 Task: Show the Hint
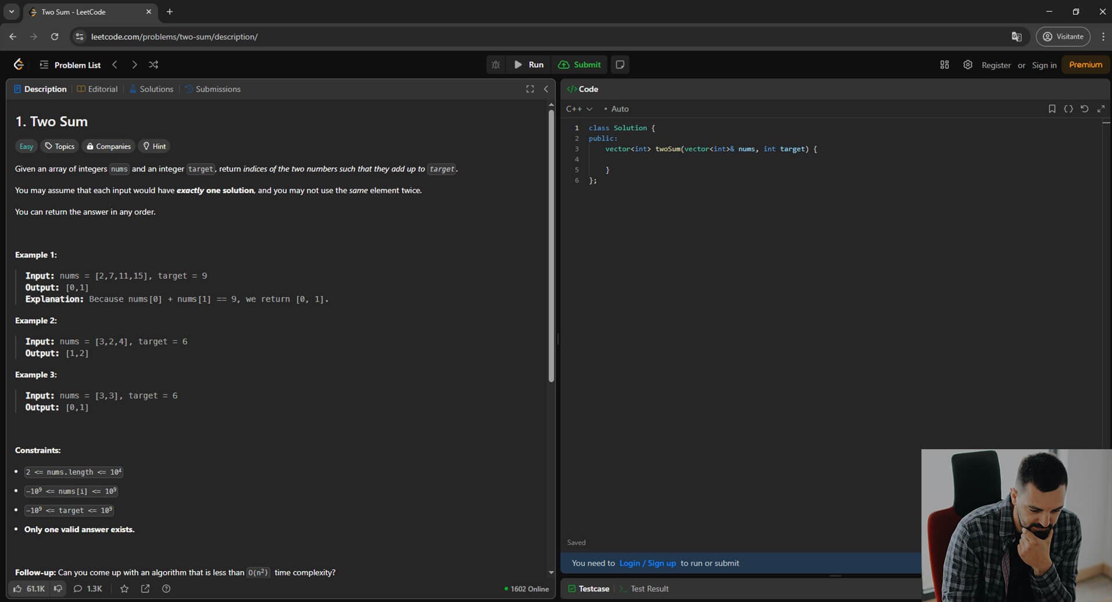(155, 146)
